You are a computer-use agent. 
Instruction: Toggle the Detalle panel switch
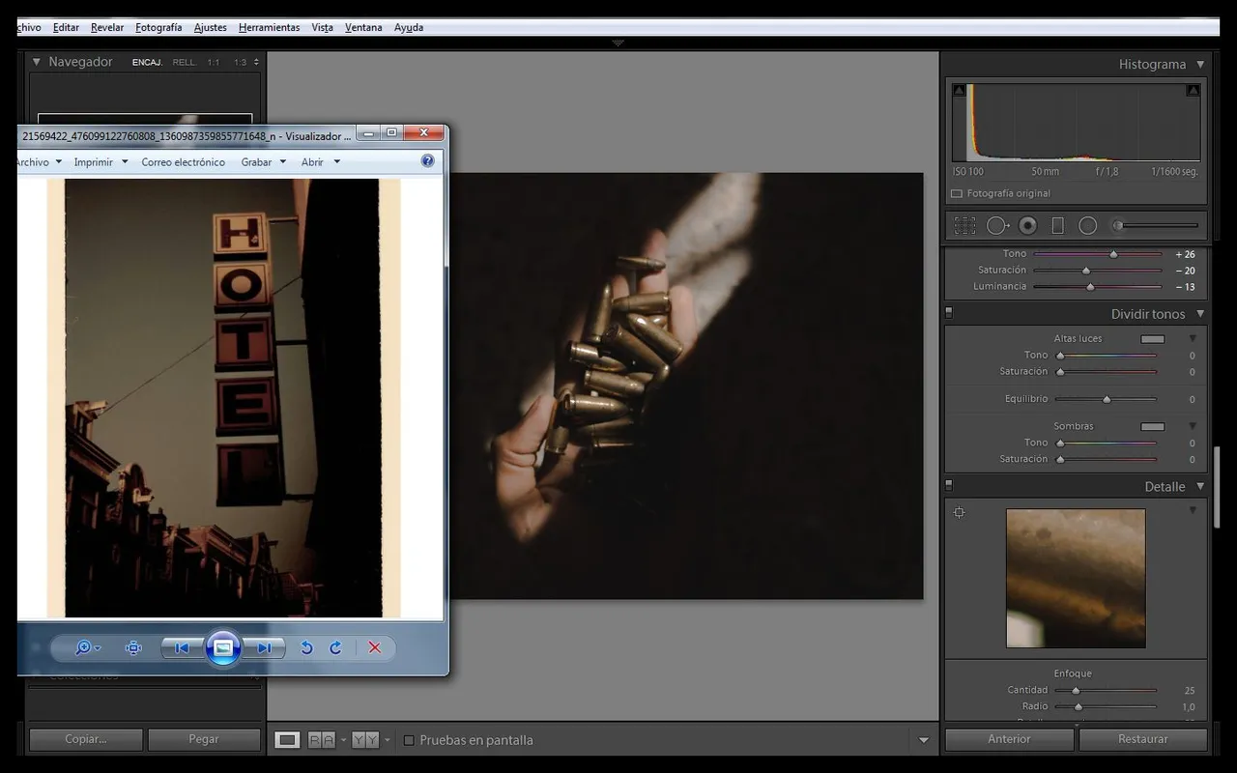[949, 486]
